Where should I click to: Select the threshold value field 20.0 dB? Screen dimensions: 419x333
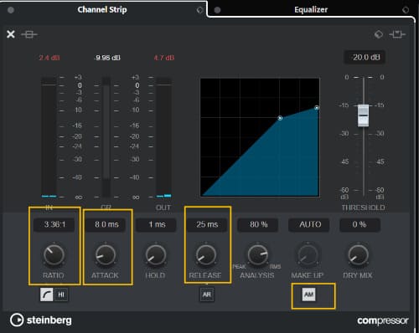click(365, 57)
